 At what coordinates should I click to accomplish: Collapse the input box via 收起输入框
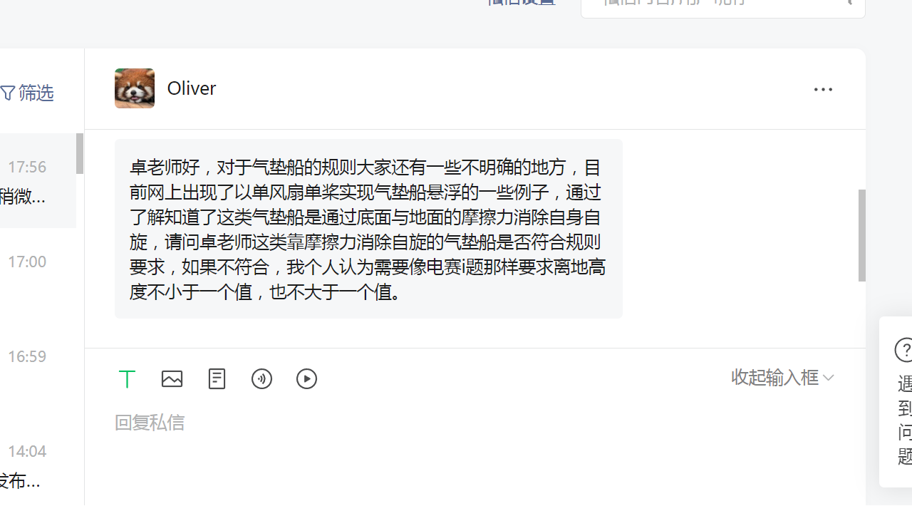pyautogui.click(x=782, y=377)
